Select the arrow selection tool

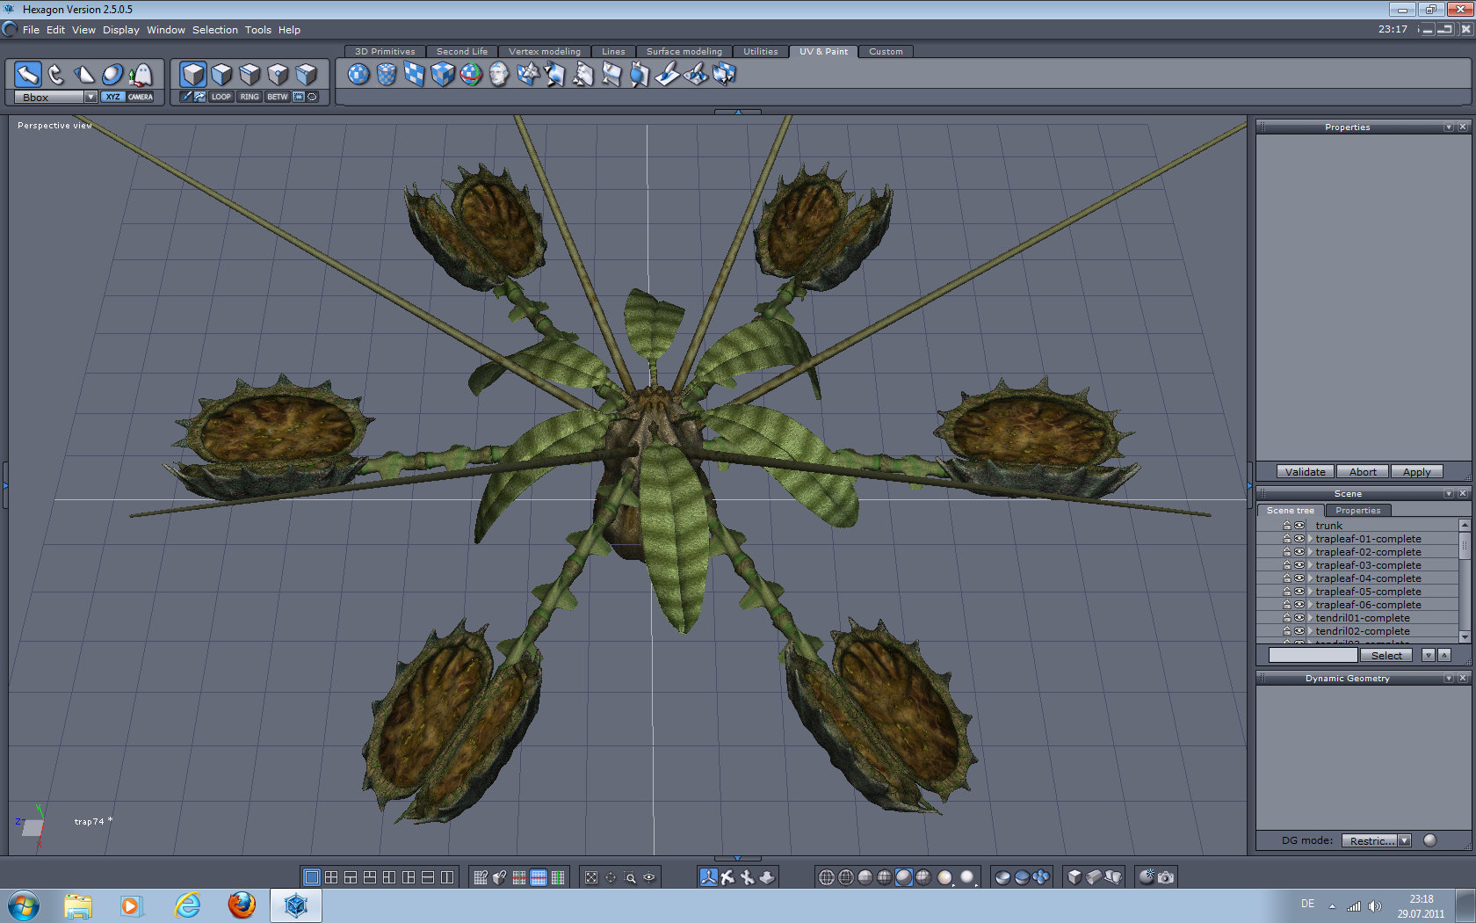(x=27, y=75)
